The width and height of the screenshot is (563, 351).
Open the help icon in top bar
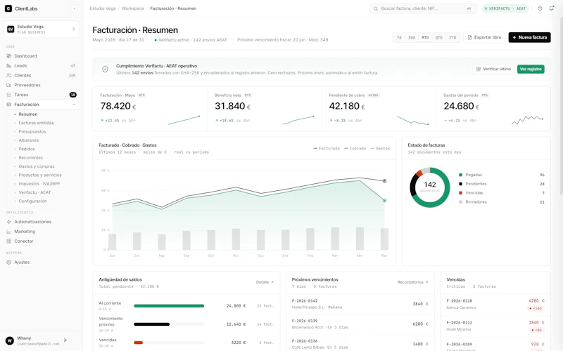(x=540, y=8)
